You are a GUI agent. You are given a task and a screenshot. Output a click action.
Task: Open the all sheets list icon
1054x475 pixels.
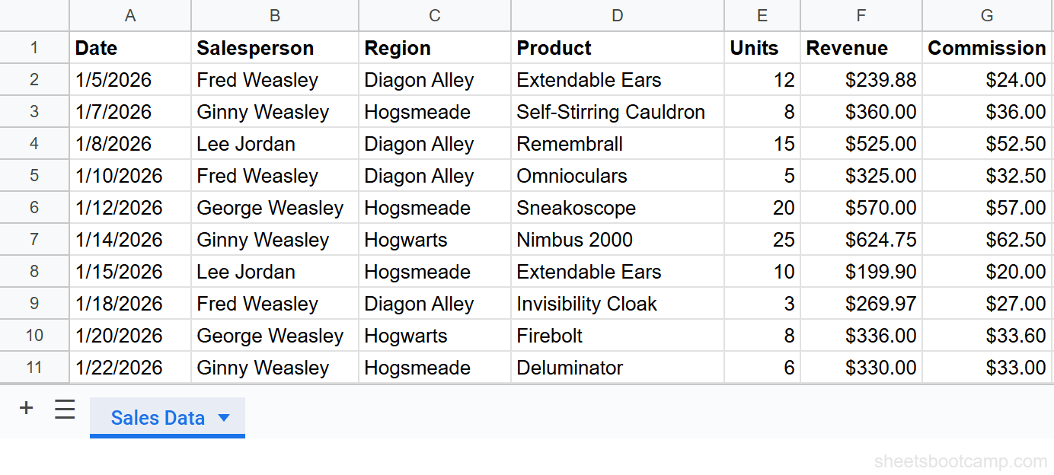[x=65, y=408]
